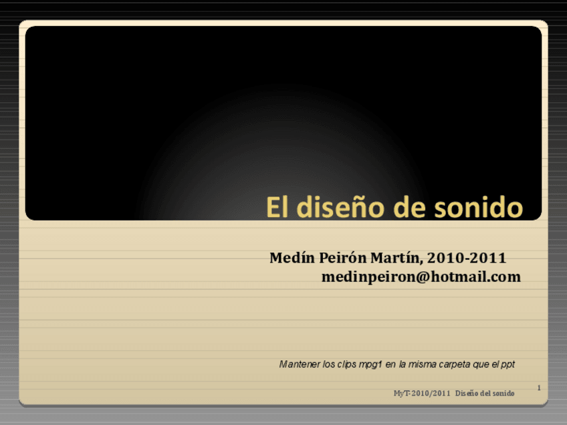Click the italic note about mpg1 clips
The height and width of the screenshot is (425, 567).
pos(396,364)
